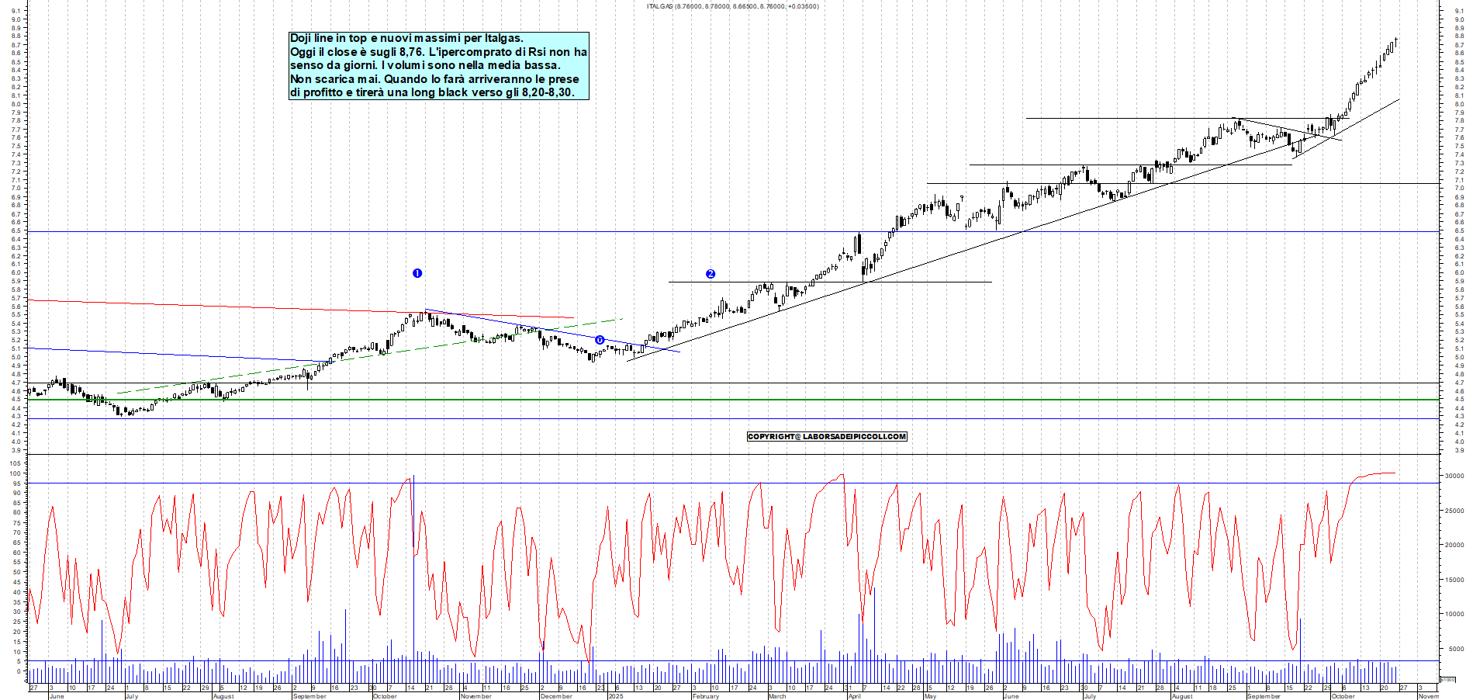Image resolution: width=1466 pixels, height=700 pixels.
Task: Click the ITALGAS quote title text
Action: (731, 6)
